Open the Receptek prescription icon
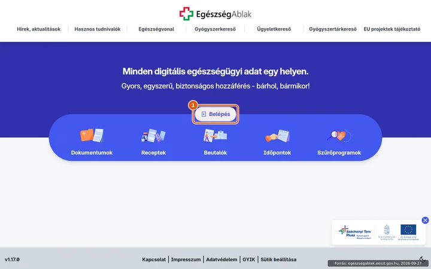The image size is (431, 269). 153,135
